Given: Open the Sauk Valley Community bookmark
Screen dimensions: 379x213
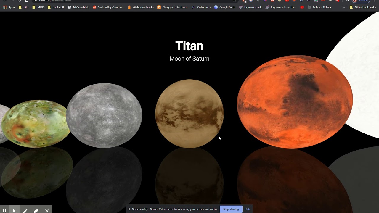Looking at the screenshot, I should (108, 7).
